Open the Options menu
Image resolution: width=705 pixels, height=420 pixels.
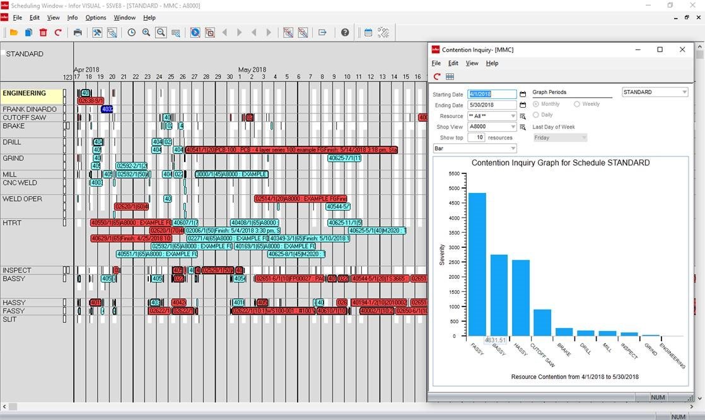(x=96, y=18)
